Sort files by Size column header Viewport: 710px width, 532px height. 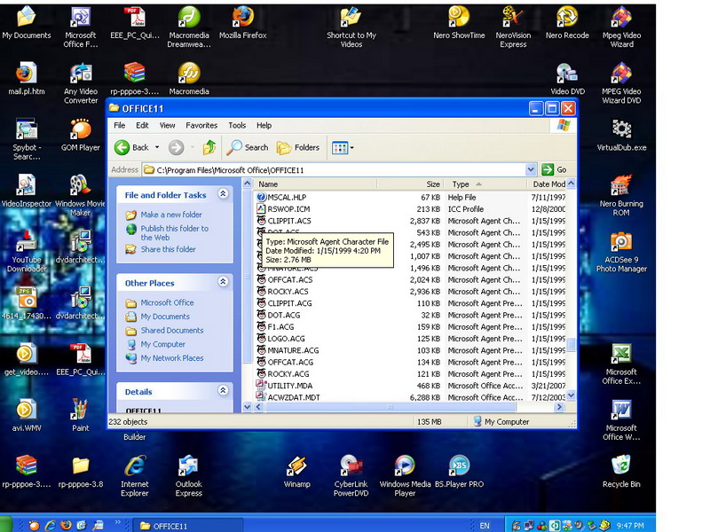[x=411, y=184]
